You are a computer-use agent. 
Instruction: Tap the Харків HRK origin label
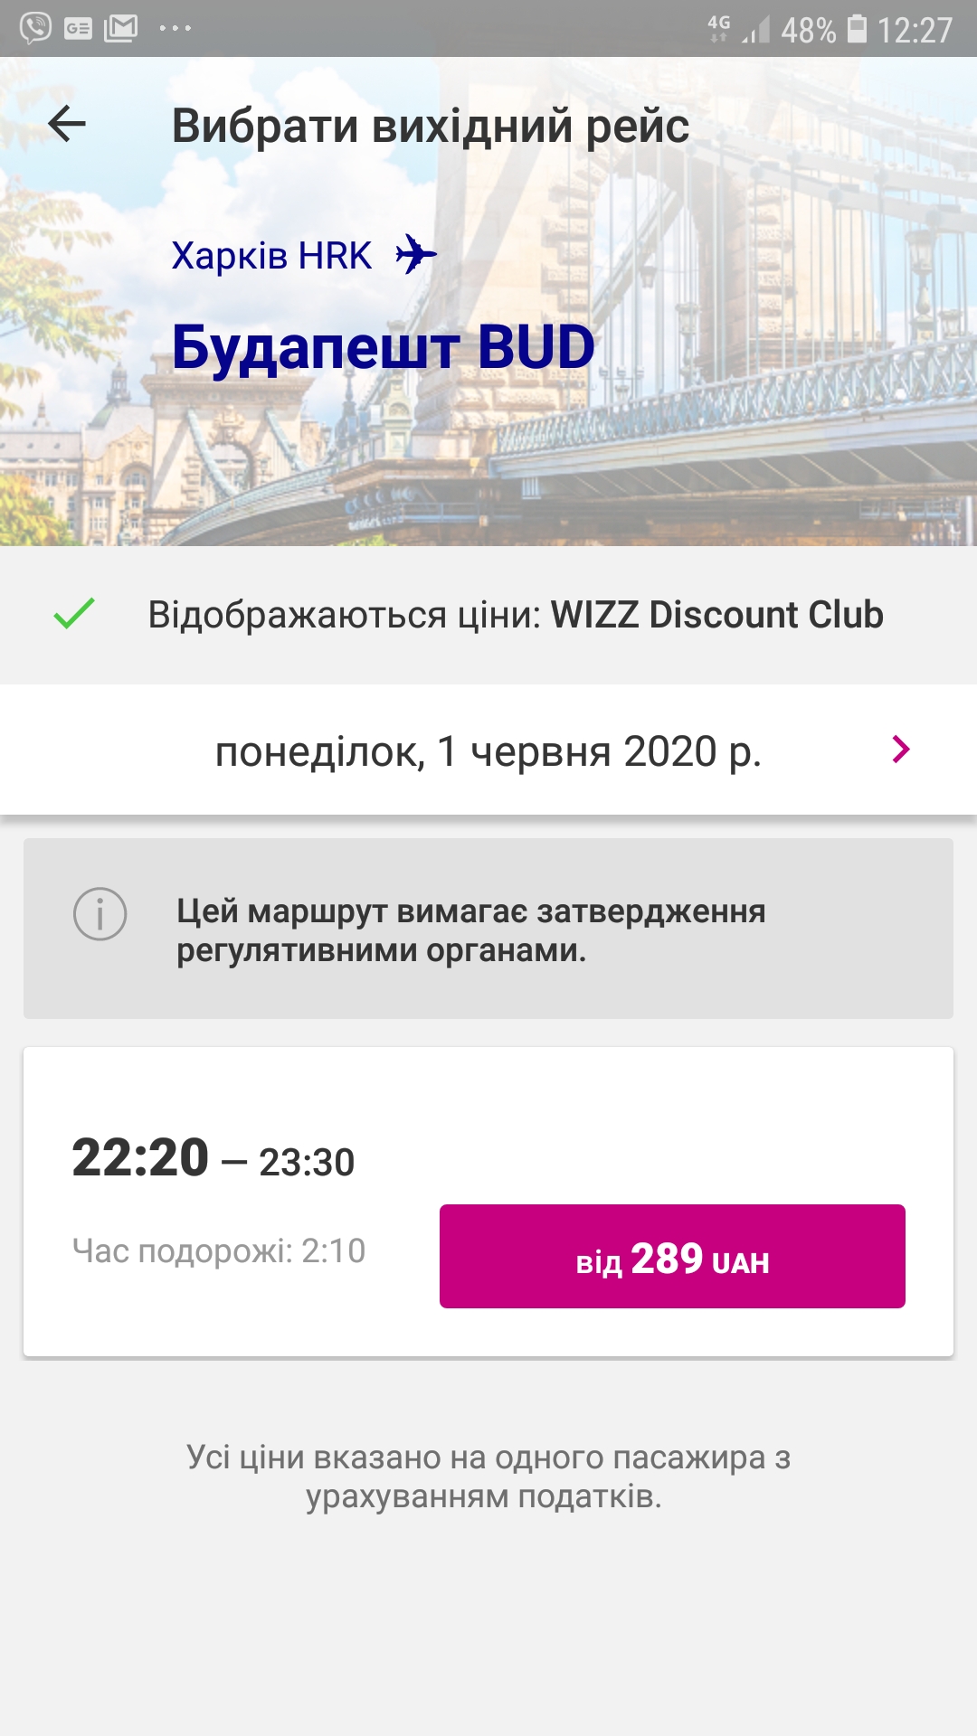coord(271,256)
